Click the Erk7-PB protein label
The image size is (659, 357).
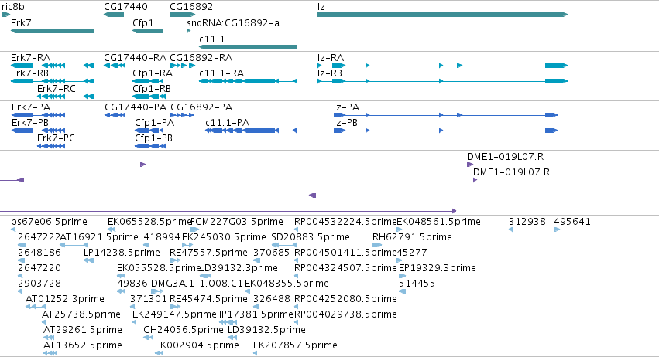pyautogui.click(x=30, y=123)
